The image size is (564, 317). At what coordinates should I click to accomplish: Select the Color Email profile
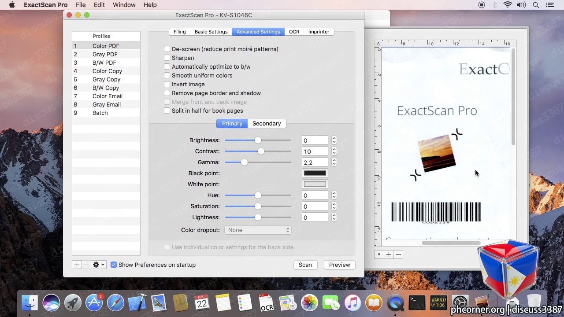tap(106, 96)
